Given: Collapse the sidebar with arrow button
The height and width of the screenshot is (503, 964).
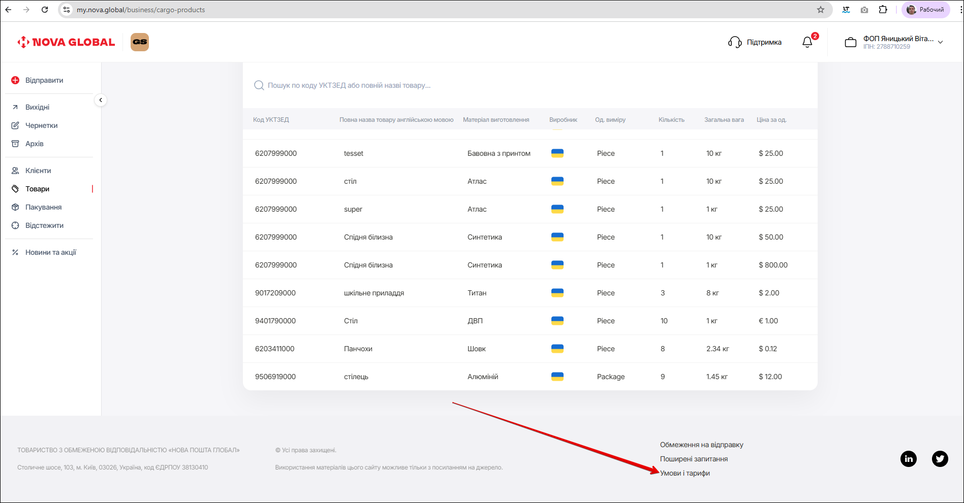Looking at the screenshot, I should pos(101,100).
